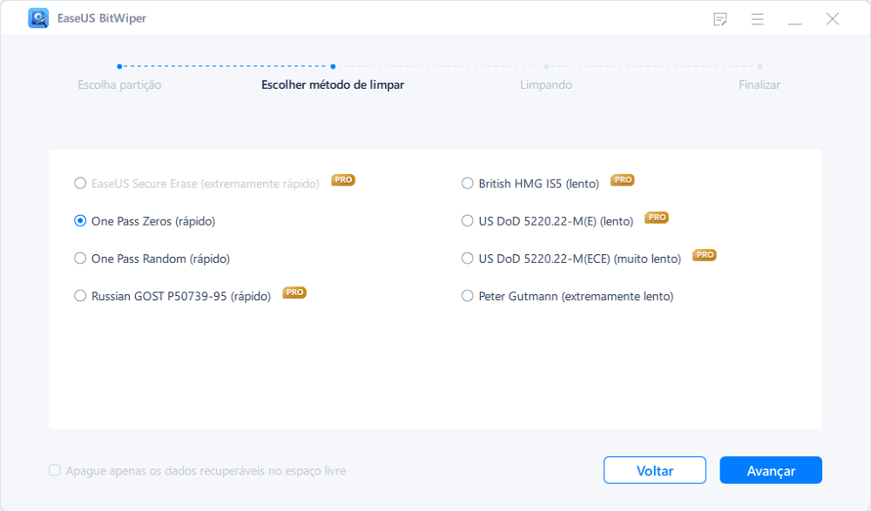
Task: Click PRO badge next to British HMG IS5
Action: [x=622, y=180]
